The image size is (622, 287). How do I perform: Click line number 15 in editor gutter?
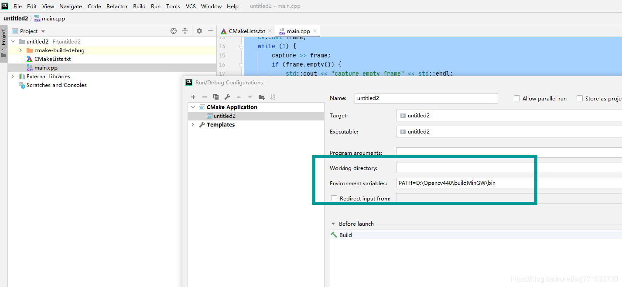click(x=222, y=55)
